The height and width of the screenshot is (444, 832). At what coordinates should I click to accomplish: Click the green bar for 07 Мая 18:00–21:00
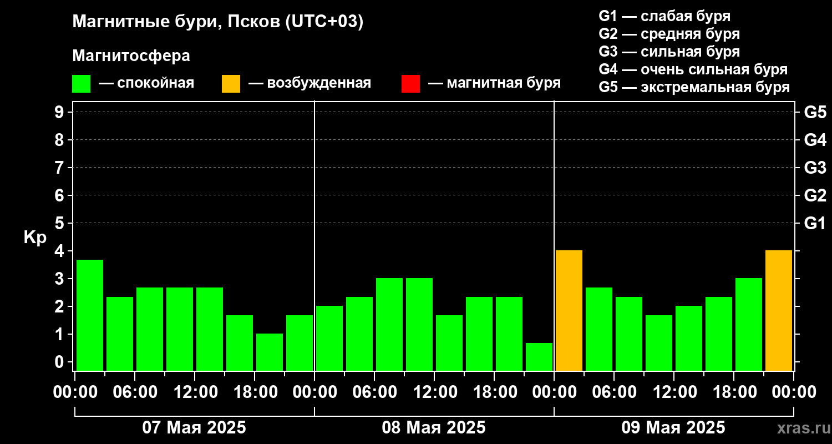tap(270, 352)
